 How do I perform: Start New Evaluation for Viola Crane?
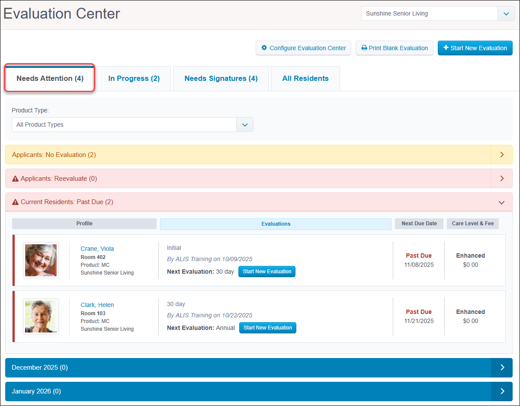(x=266, y=272)
